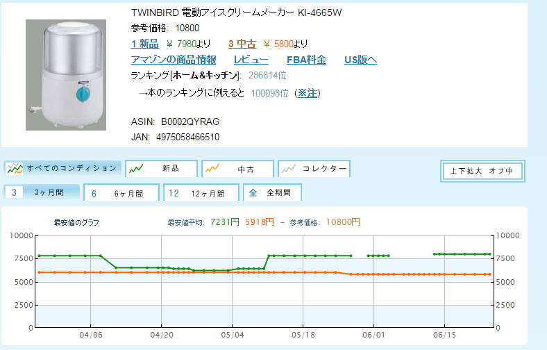The width and height of the screenshot is (547, 350).
Task: Click the ASIN value B0002QYRAG
Action: click(x=190, y=122)
